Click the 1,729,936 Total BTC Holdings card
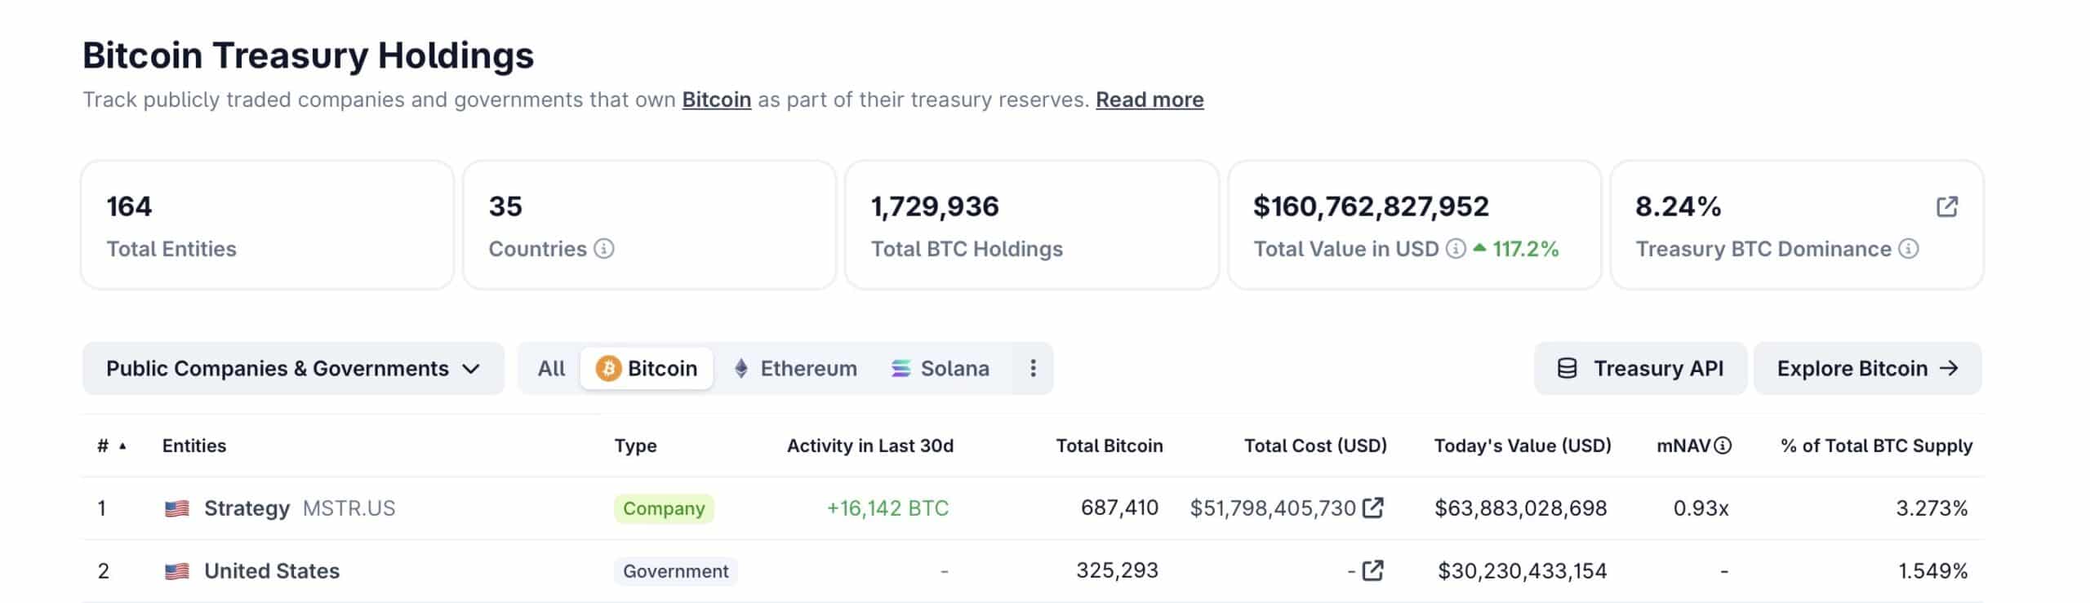2090x603 pixels. point(1032,224)
